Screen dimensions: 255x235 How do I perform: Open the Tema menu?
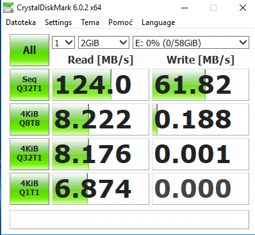tap(90, 22)
